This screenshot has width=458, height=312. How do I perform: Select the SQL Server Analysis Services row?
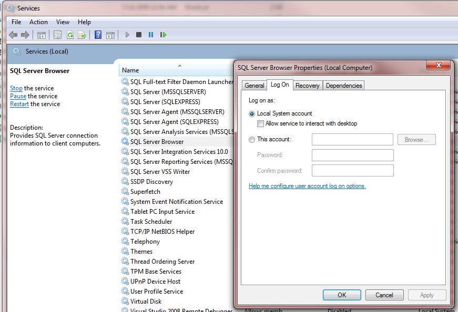click(x=177, y=132)
